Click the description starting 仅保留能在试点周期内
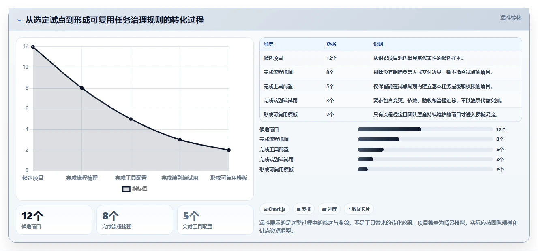Screen dimensions: 538x251 pyautogui.click(x=433, y=86)
